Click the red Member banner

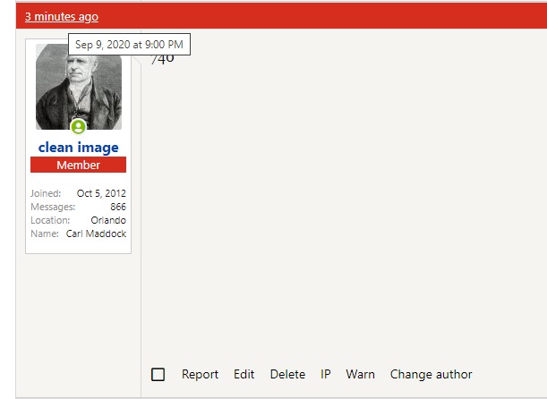79,166
